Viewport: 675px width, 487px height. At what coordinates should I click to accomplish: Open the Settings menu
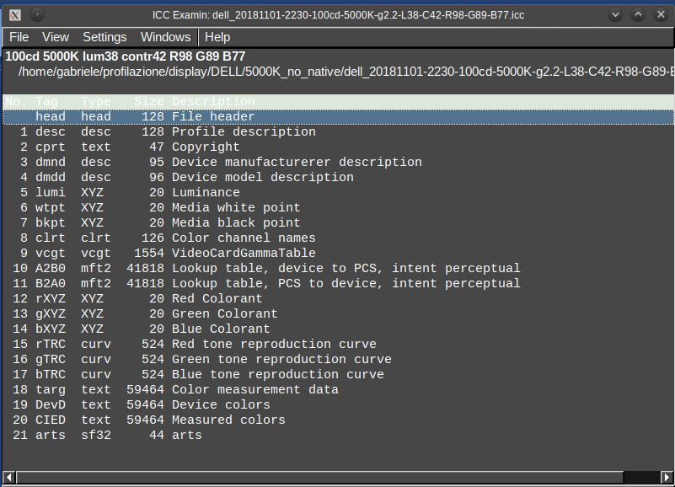[x=104, y=37]
